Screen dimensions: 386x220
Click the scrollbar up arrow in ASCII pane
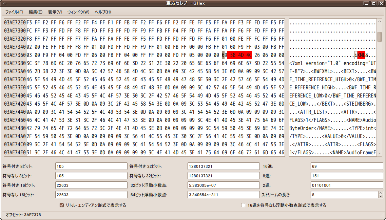[379, 21]
